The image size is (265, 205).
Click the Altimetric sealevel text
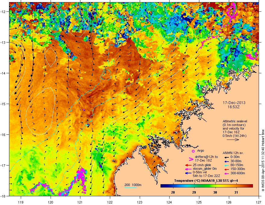coord(235,121)
